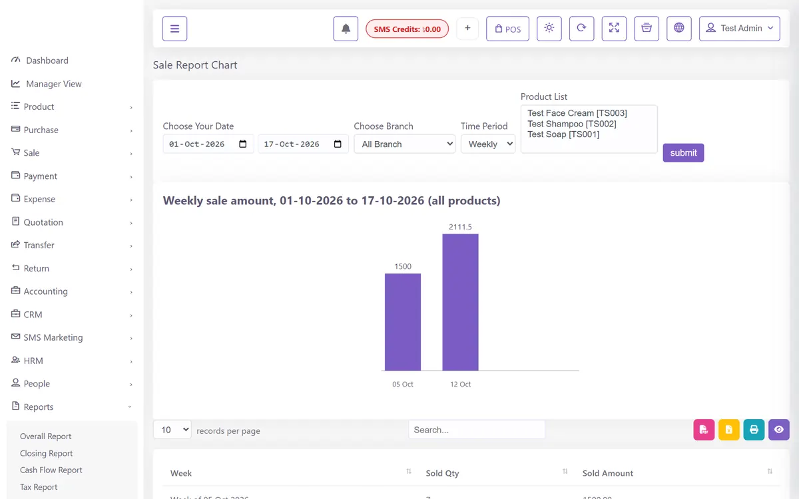The height and width of the screenshot is (499, 799).
Task: Open Closing Report submenu item
Action: point(47,453)
